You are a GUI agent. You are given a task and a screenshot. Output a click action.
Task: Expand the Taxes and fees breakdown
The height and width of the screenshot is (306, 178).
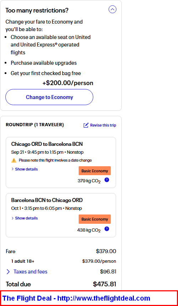(x=30, y=272)
